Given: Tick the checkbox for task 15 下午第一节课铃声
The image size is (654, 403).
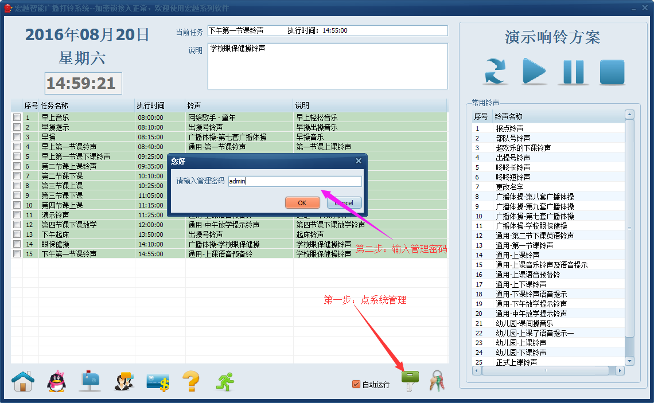Looking at the screenshot, I should (x=17, y=254).
